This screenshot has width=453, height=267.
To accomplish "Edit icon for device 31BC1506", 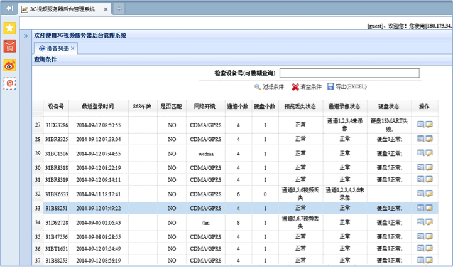I will coord(429,153).
